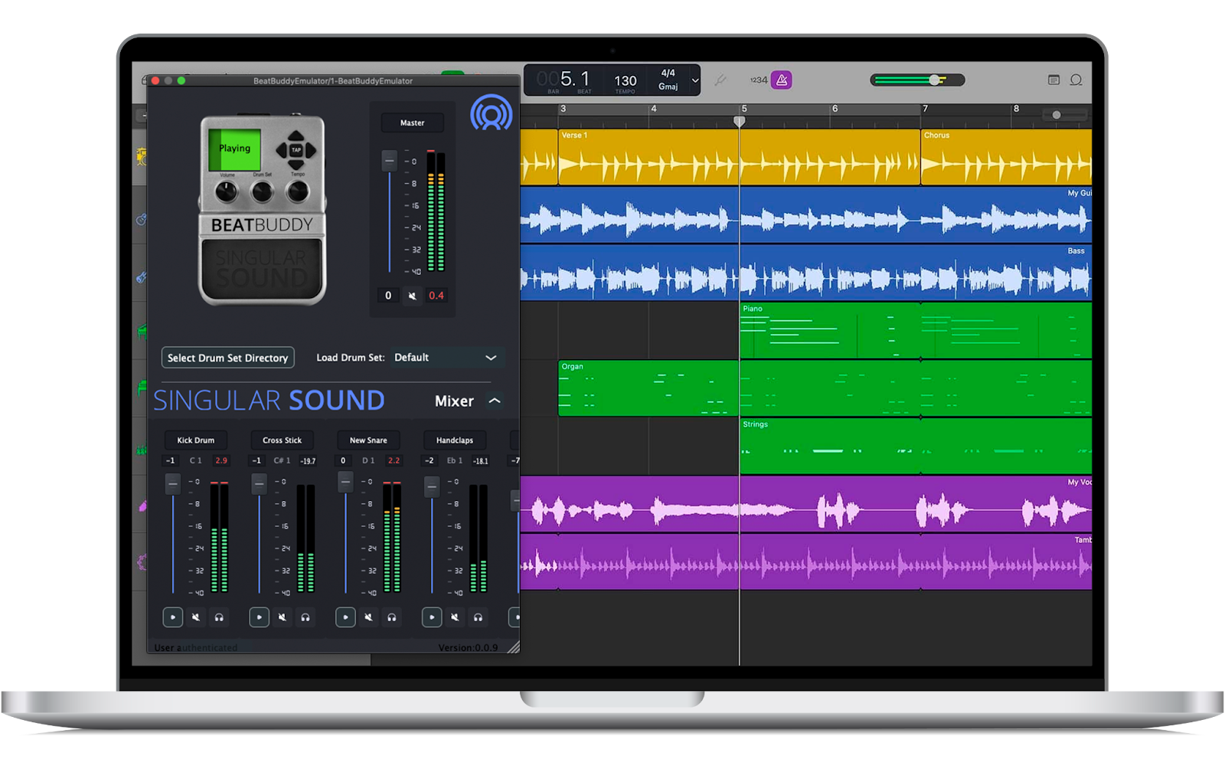The width and height of the screenshot is (1225, 769).
Task: Mute the Handclaps channel
Action: coord(455,617)
